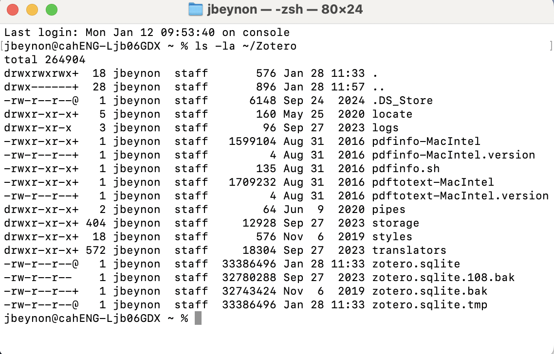
Task: Click the link count 572 on translators row
Action: click(x=96, y=250)
